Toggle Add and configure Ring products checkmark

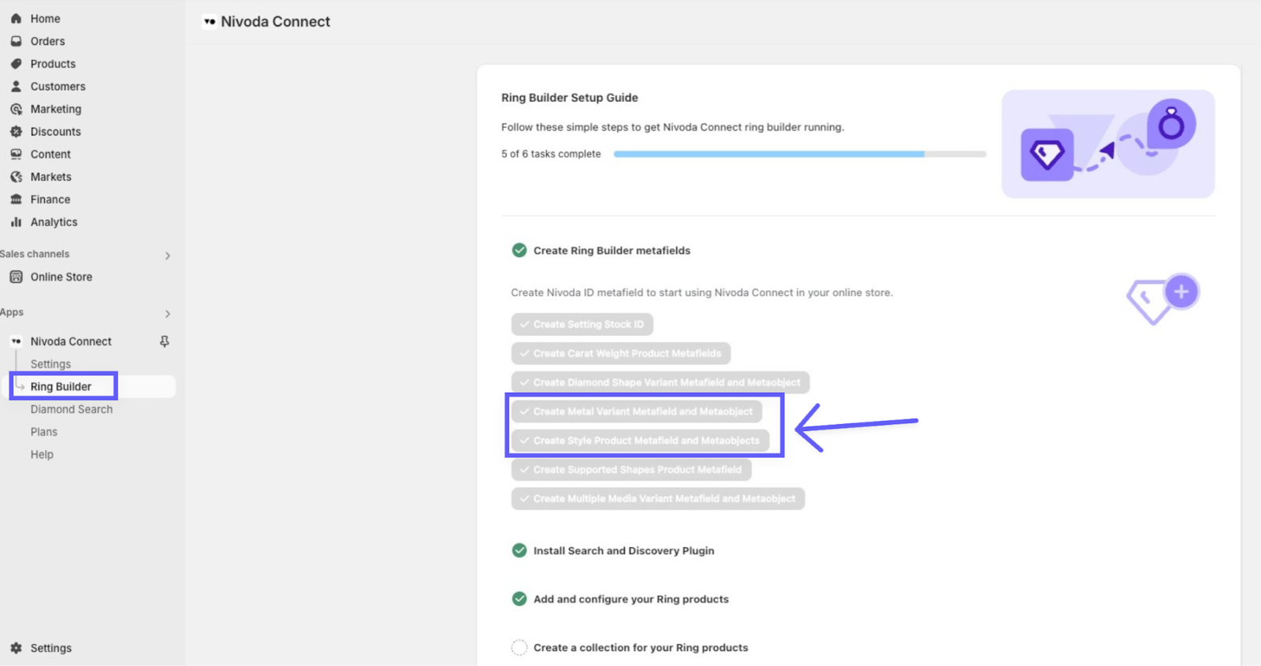519,599
